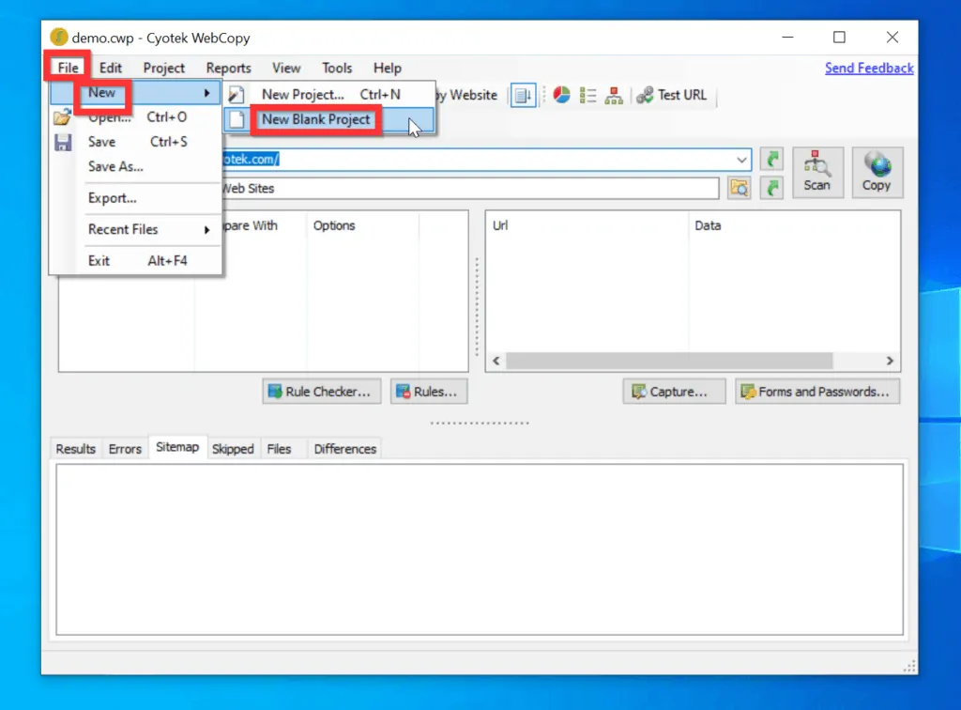Click the WebCopy app icon in title bar
The height and width of the screenshot is (710, 961).
pos(58,38)
